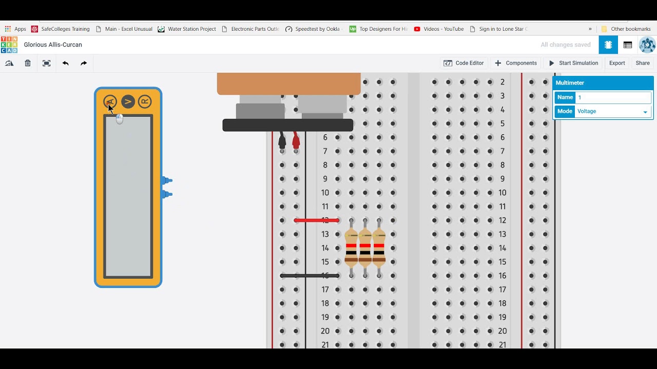Open the Components panel
Screen dimensions: 657x369
point(516,63)
